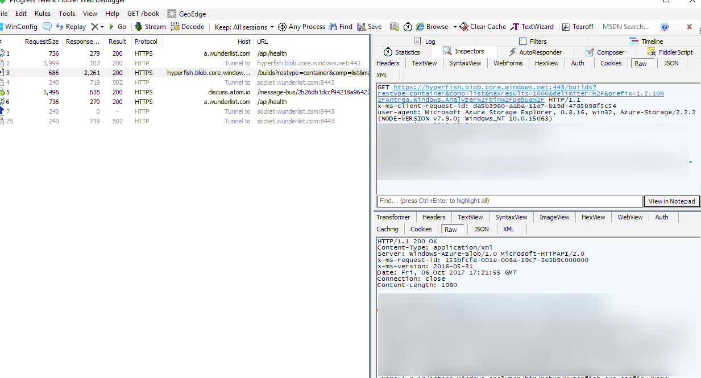Open the View menu

click(x=90, y=13)
